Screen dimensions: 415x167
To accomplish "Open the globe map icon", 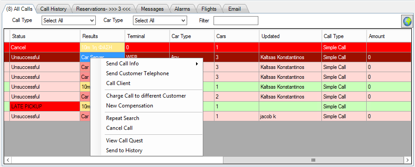I will click(407, 21).
